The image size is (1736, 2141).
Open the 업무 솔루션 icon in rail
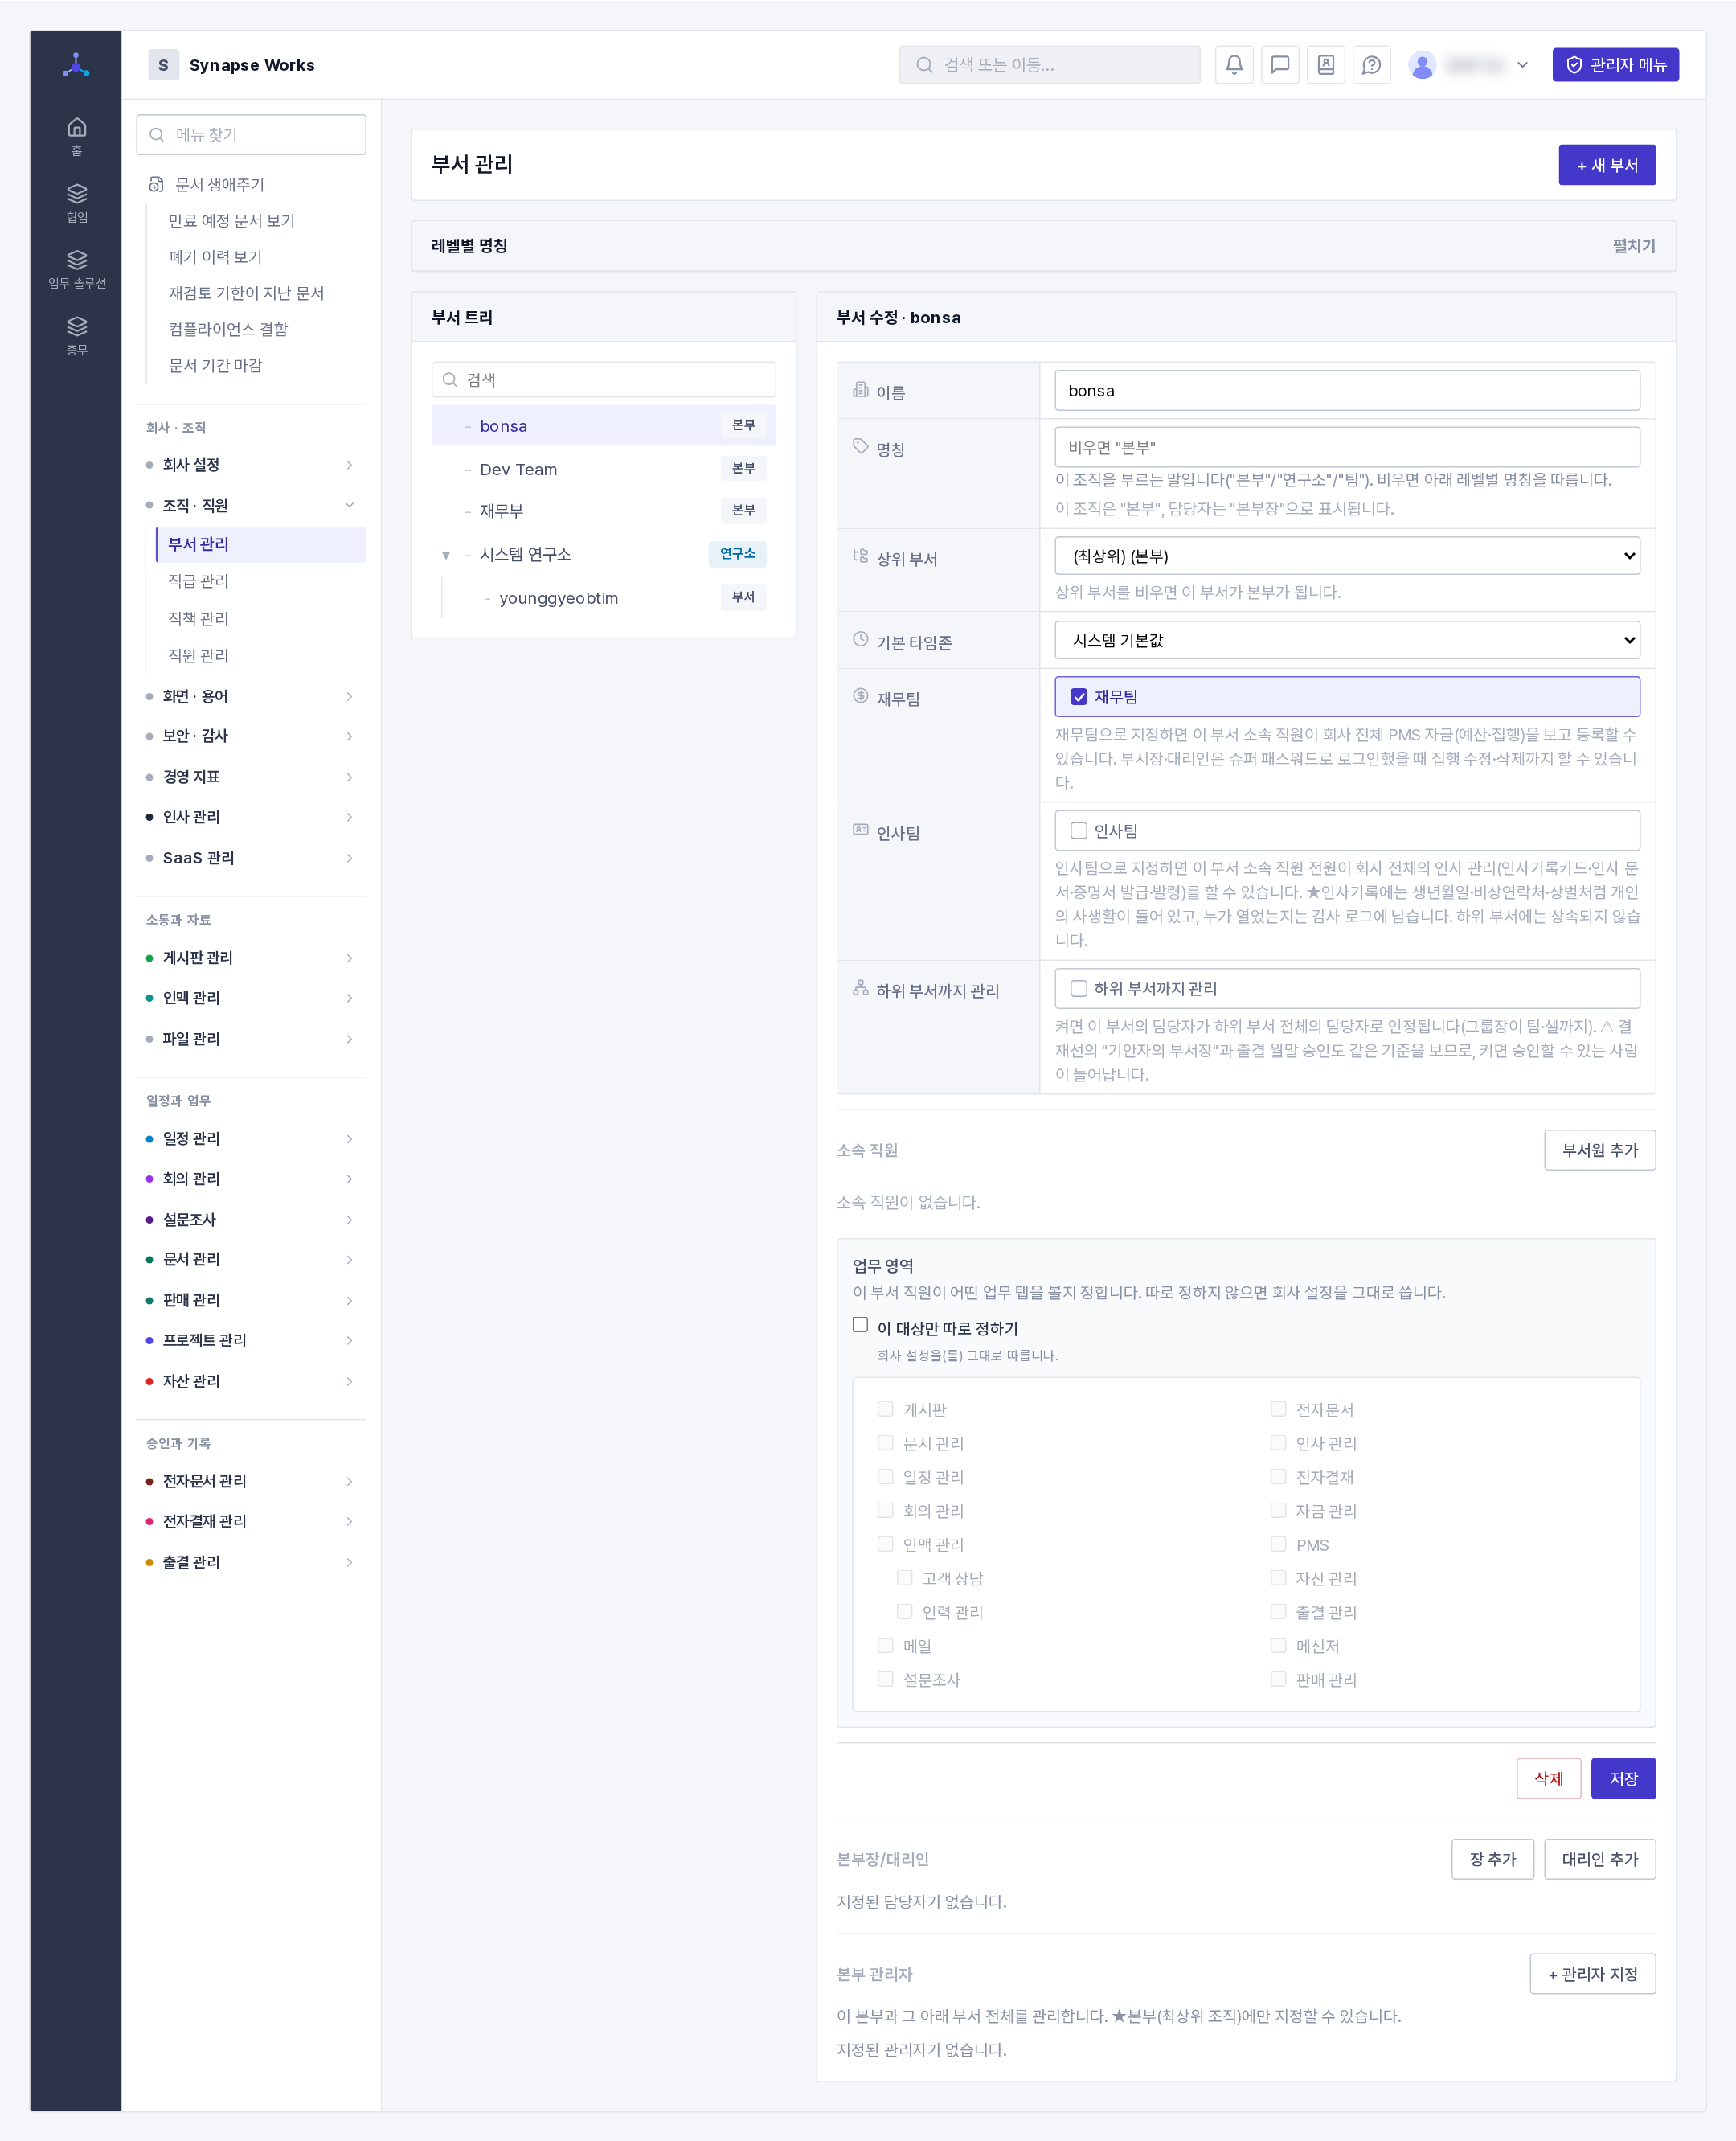click(77, 268)
